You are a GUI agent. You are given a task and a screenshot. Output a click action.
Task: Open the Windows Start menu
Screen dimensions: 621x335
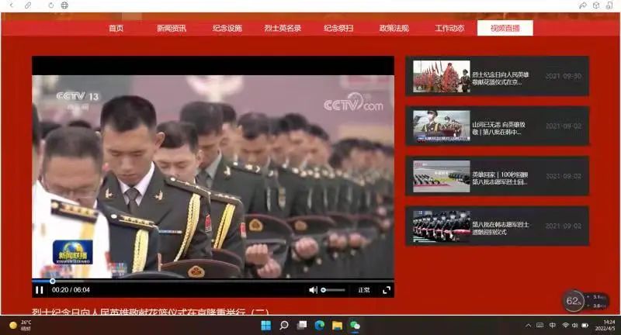click(266, 325)
